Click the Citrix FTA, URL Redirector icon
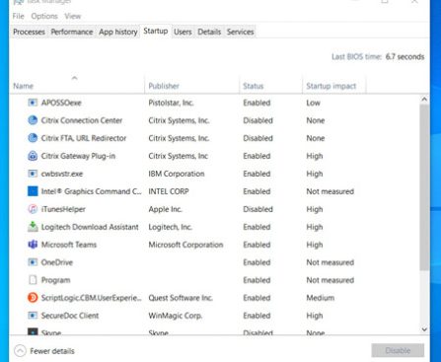This screenshot has height=362, width=441. (x=33, y=138)
